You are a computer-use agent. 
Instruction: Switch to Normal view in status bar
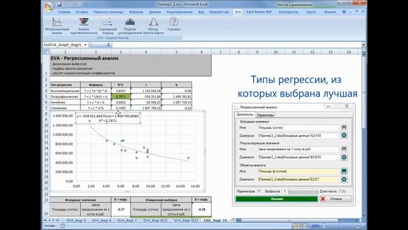[296, 226]
